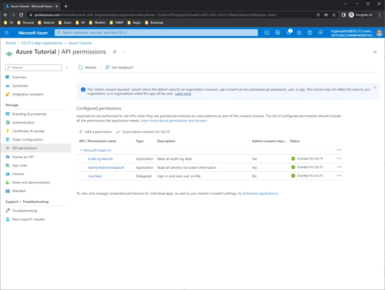Open the Azure portal hamburger menu
Screen dimensions: 385x290
pos(7,33)
